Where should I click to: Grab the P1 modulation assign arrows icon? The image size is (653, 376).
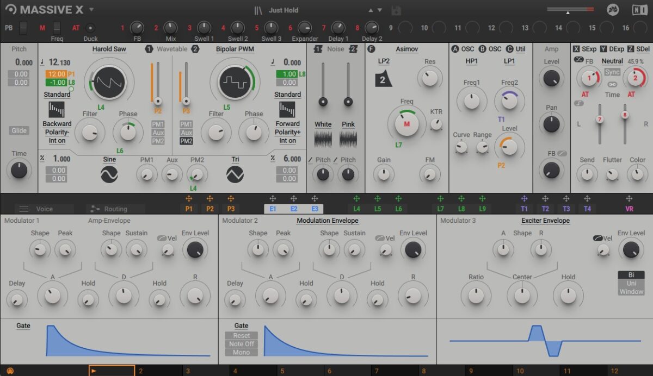coord(189,199)
